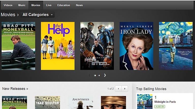Click the carousel next arrow
The image size is (195, 109).
point(105,75)
